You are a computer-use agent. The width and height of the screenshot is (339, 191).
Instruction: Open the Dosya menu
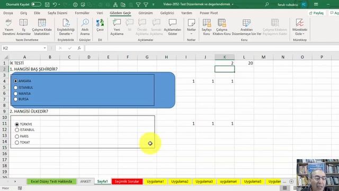pyautogui.click(x=8, y=13)
